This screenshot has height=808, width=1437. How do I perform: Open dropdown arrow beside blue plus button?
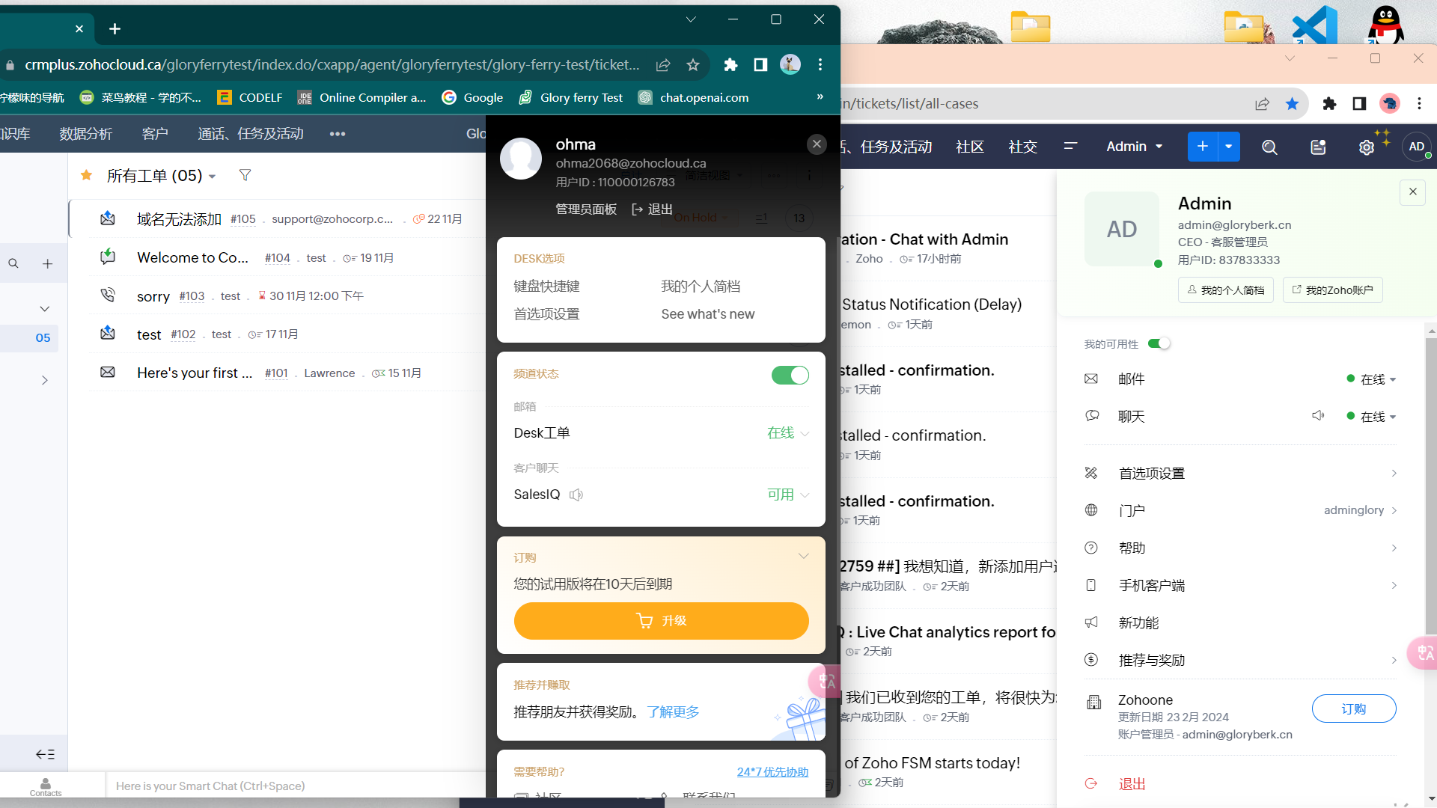pos(1229,147)
